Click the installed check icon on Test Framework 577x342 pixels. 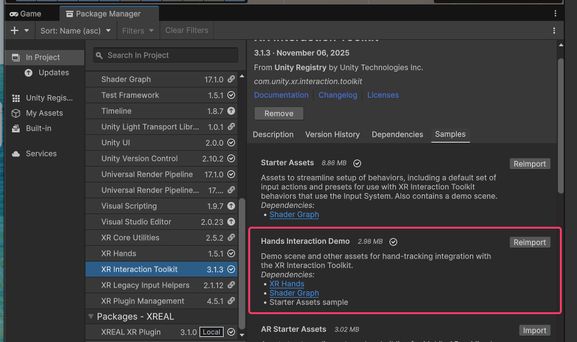tap(231, 95)
